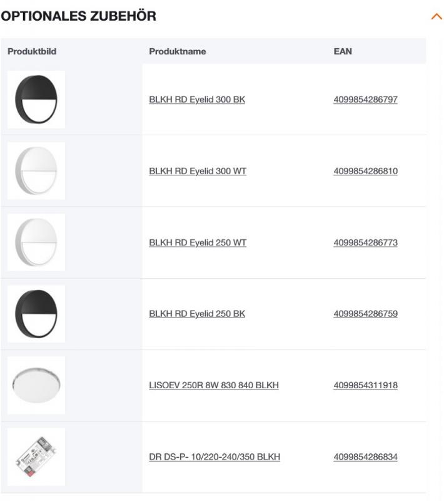Click the LISOEV round diffuser product image

[x=38, y=386]
